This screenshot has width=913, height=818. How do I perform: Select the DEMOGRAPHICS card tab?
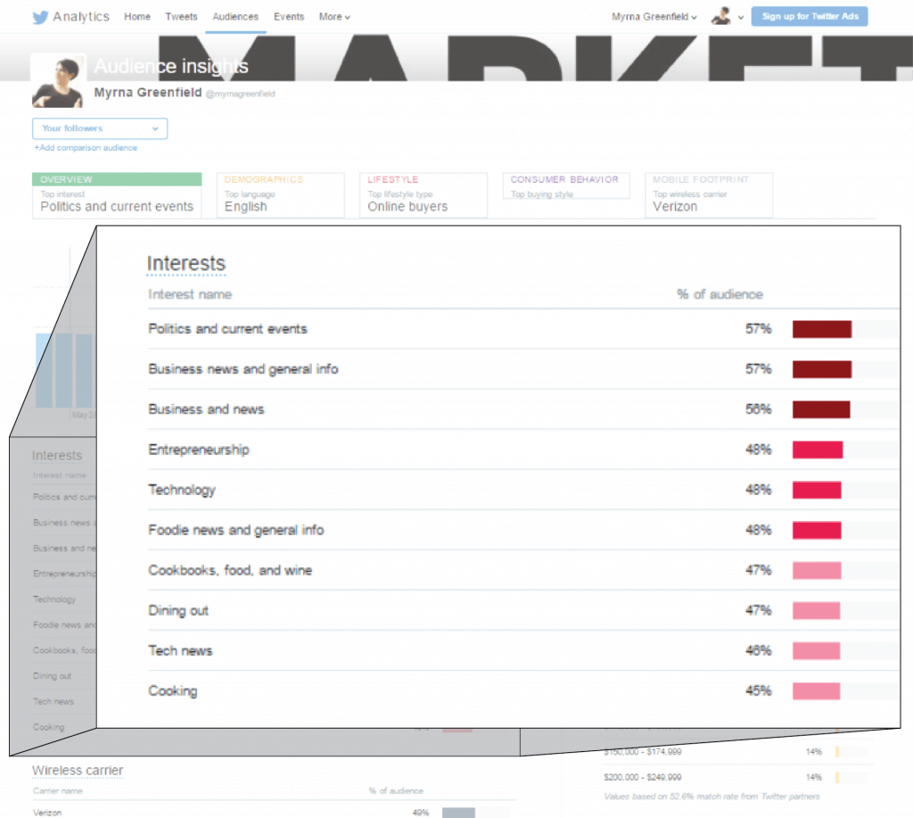280,194
